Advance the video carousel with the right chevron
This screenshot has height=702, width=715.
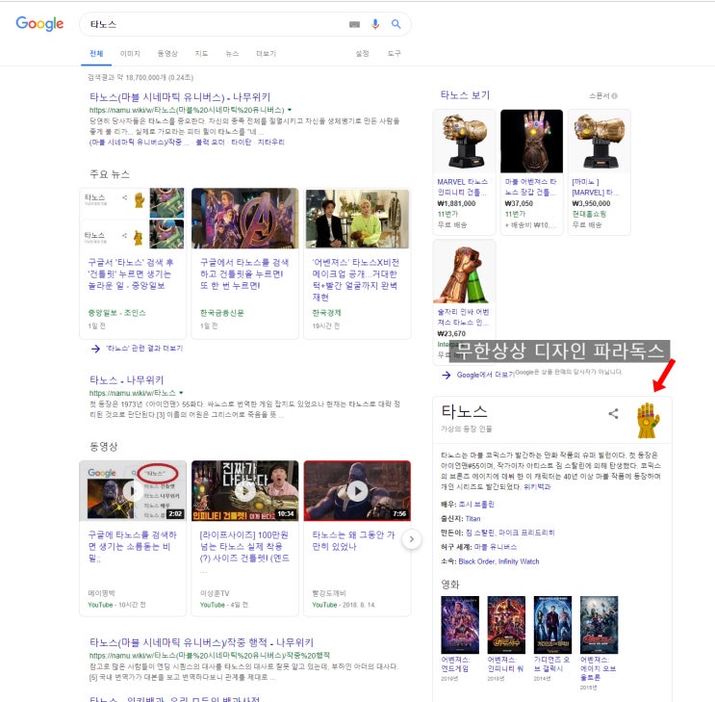click(411, 539)
